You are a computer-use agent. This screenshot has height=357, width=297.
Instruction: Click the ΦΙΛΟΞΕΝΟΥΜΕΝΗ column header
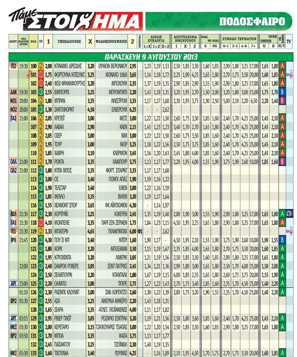(x=111, y=41)
